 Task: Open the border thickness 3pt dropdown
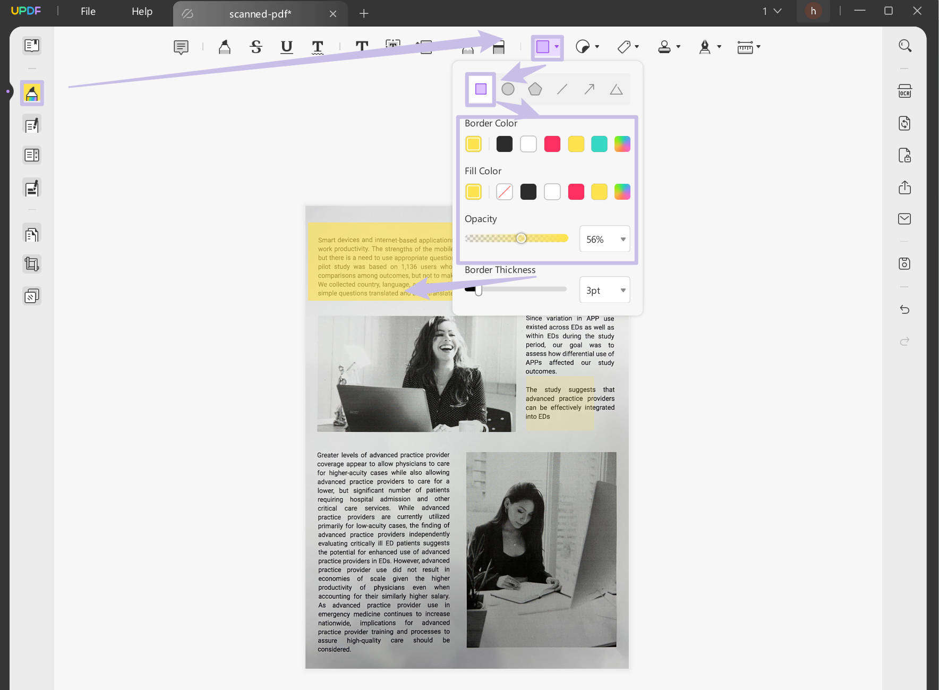pos(622,291)
